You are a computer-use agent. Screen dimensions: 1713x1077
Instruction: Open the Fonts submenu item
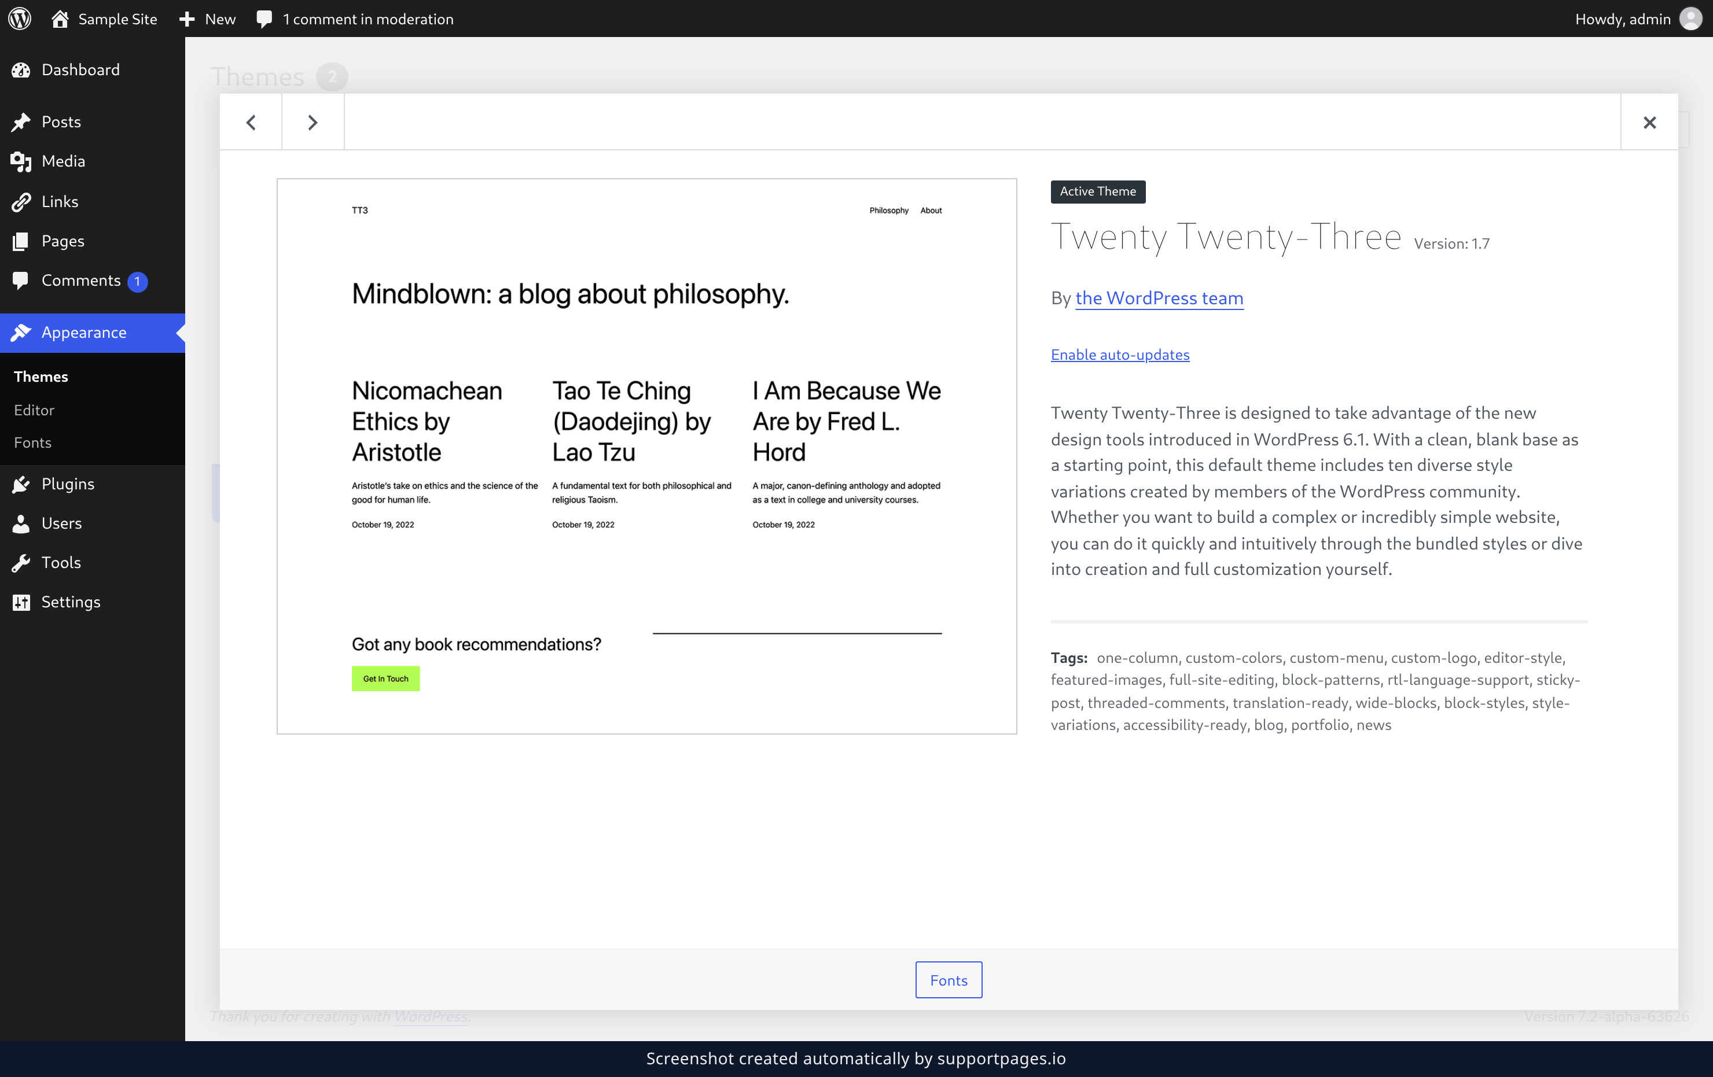pos(33,443)
